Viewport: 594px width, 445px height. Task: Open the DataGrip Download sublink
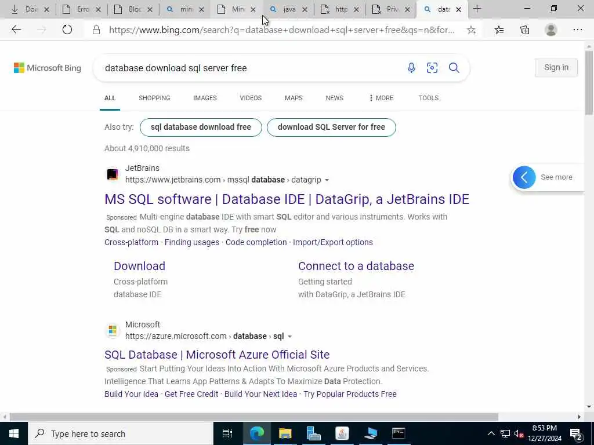click(139, 266)
